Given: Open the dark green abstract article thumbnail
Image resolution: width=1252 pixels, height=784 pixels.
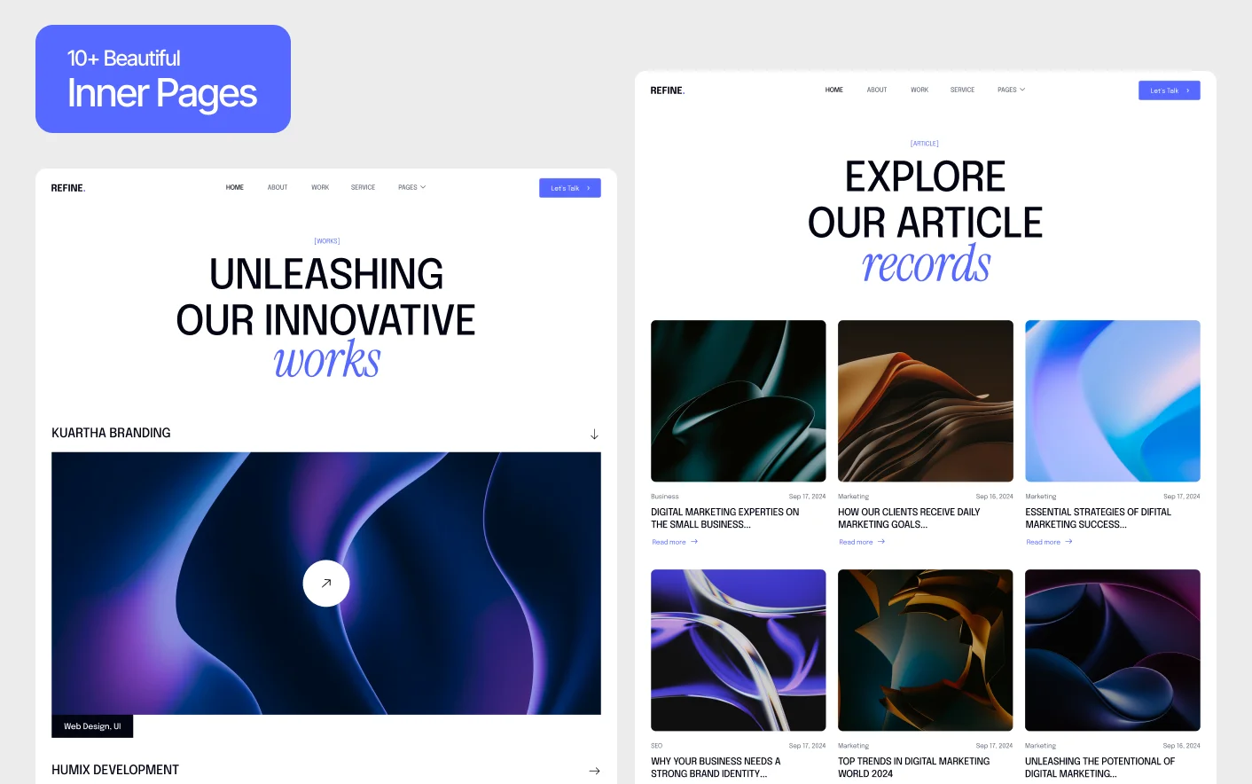Looking at the screenshot, I should click(738, 401).
